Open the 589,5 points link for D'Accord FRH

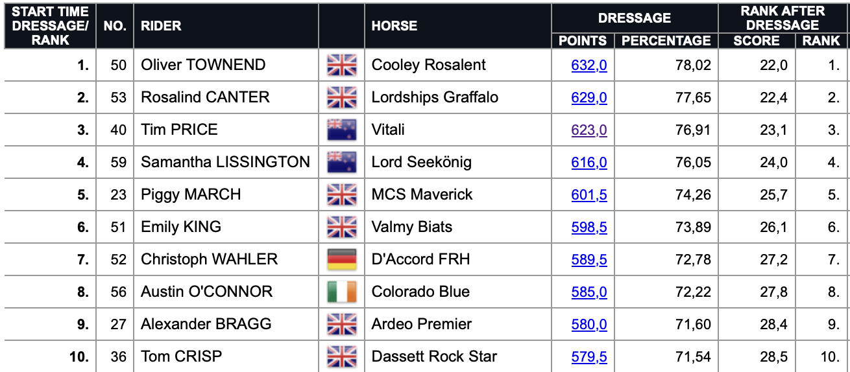click(589, 259)
